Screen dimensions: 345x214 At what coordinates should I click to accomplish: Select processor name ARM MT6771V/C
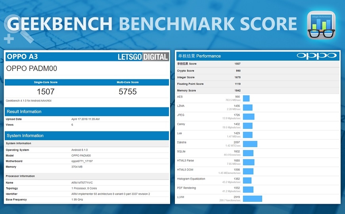click(x=82, y=183)
